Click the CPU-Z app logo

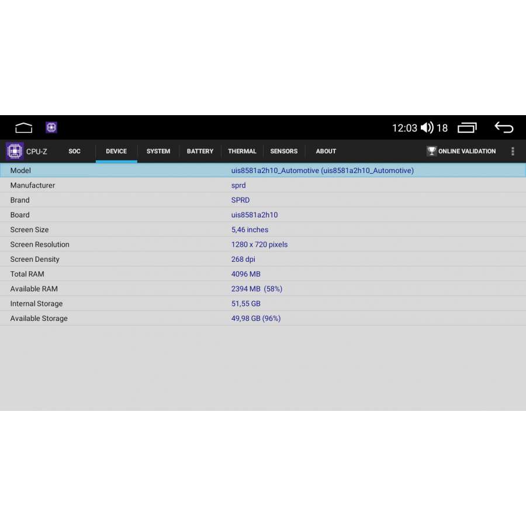(x=15, y=151)
